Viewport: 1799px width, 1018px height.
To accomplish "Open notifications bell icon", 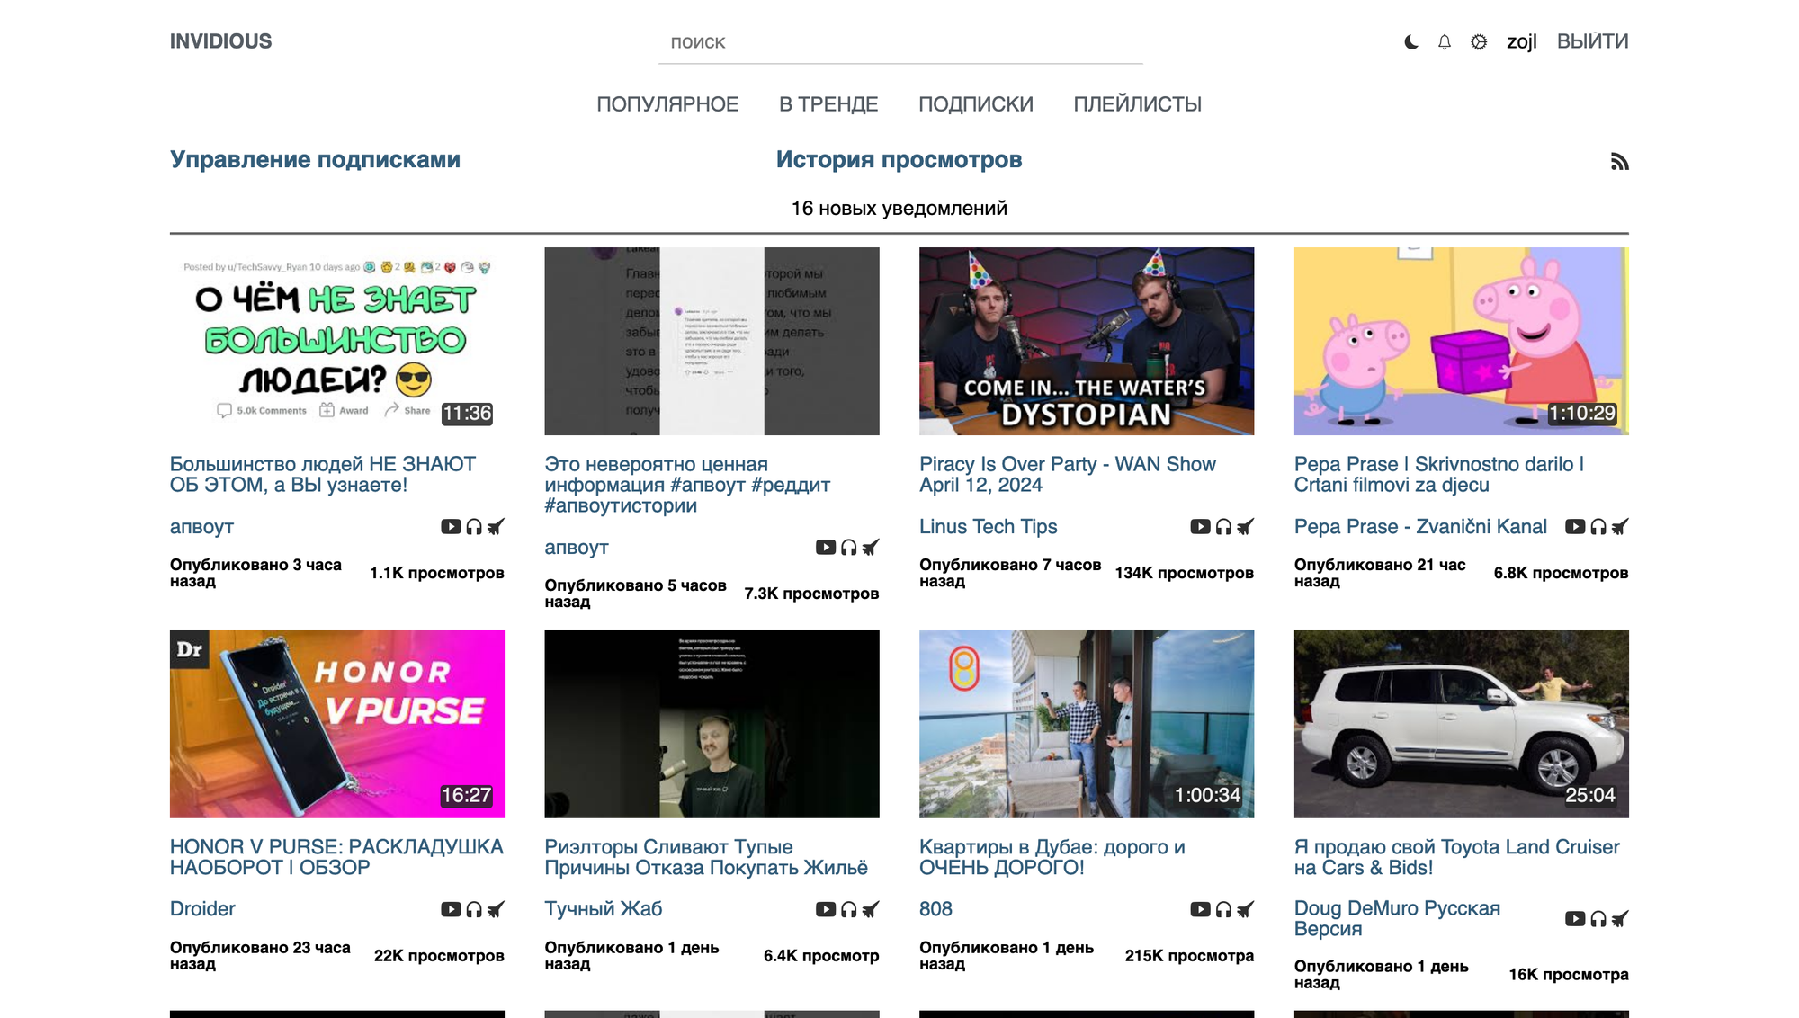I will point(1445,42).
